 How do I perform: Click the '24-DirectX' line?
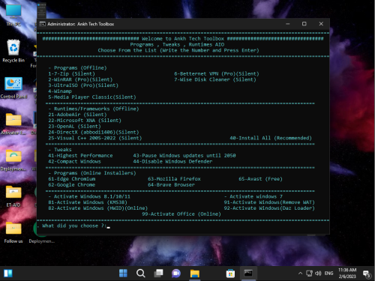coord(94,132)
